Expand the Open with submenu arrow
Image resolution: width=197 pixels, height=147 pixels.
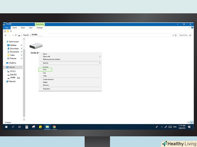pyautogui.click(x=100, y=57)
